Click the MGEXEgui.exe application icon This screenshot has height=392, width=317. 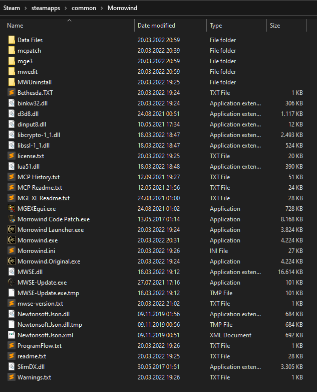(12, 209)
